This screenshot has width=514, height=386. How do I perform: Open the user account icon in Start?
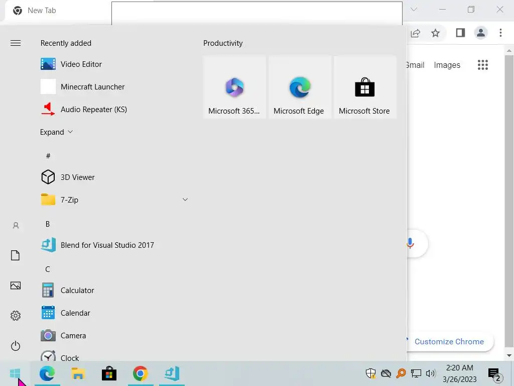click(16, 226)
